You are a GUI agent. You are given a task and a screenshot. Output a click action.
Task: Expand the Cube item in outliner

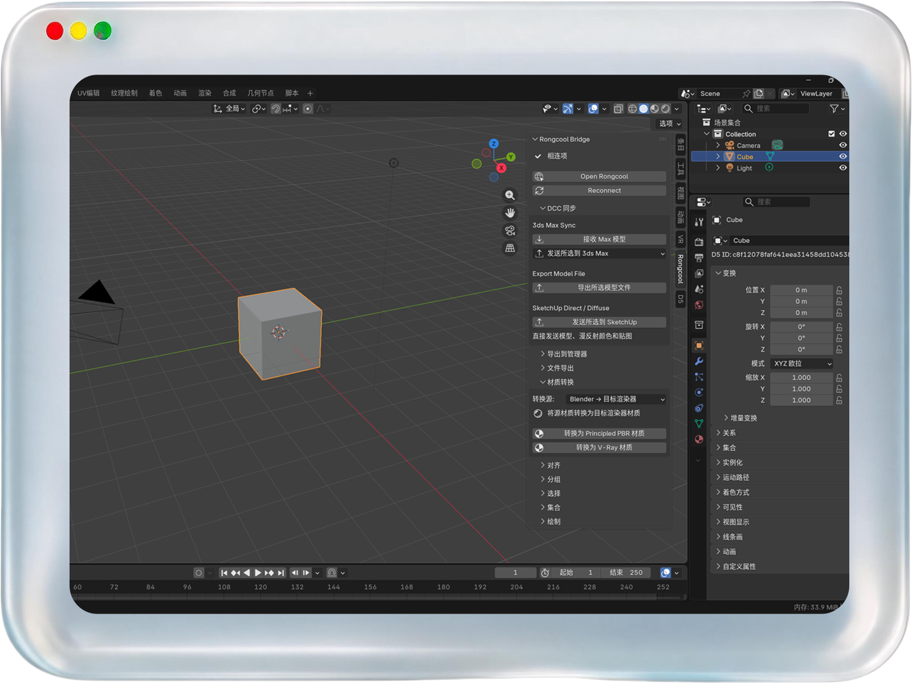pyautogui.click(x=718, y=157)
